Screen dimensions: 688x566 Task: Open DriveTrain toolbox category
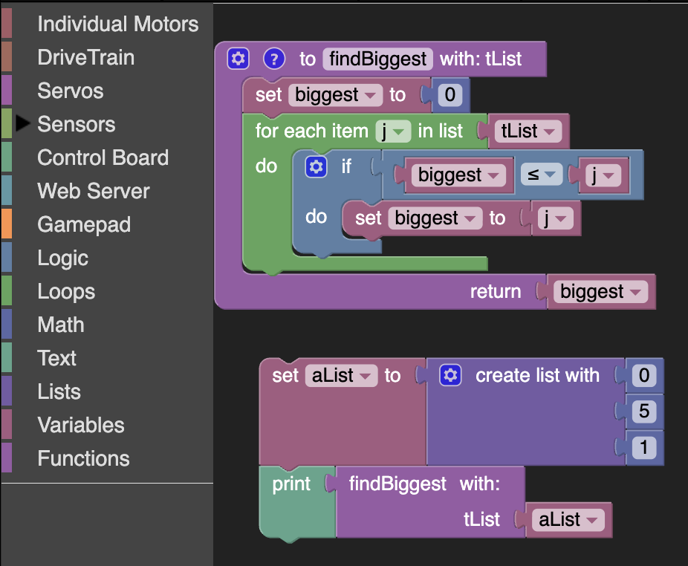point(86,57)
